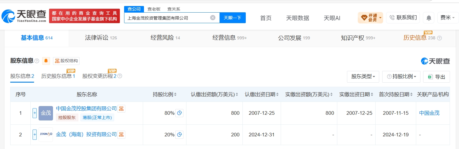
Task: Expand row 2 with the plus button
Action: [x=35, y=135]
